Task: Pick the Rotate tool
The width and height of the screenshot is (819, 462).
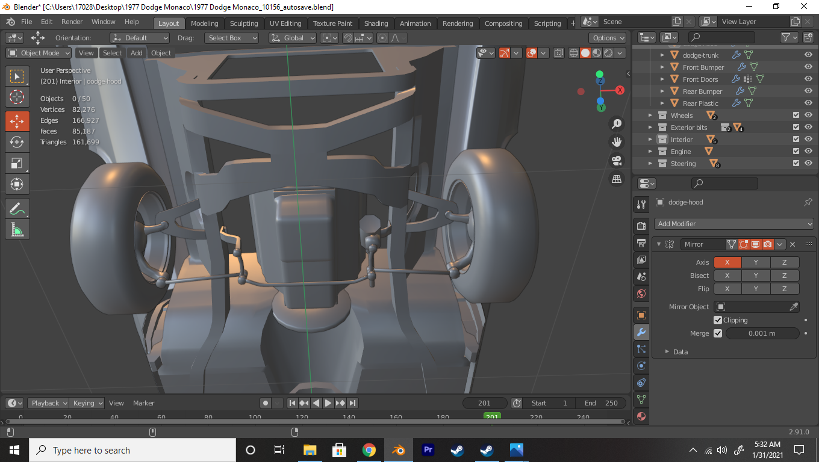Action: 17,142
